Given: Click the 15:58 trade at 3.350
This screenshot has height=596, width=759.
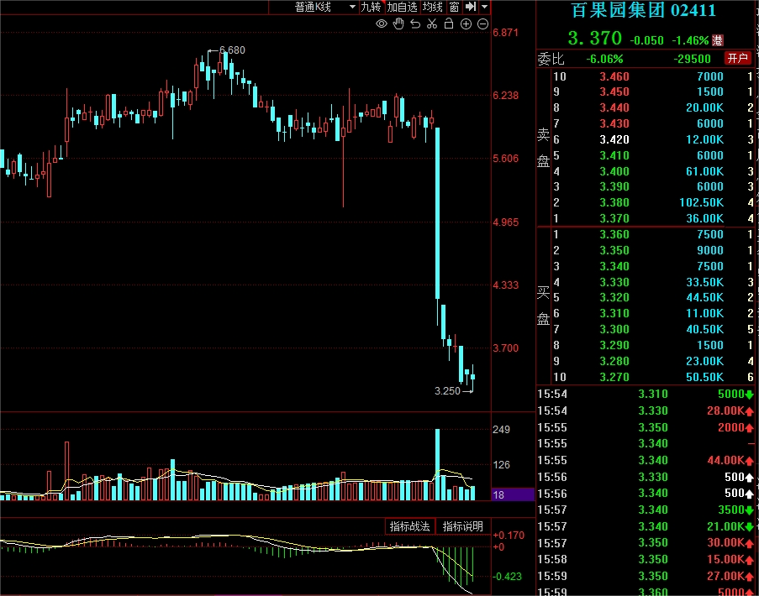Looking at the screenshot, I should point(646,559).
